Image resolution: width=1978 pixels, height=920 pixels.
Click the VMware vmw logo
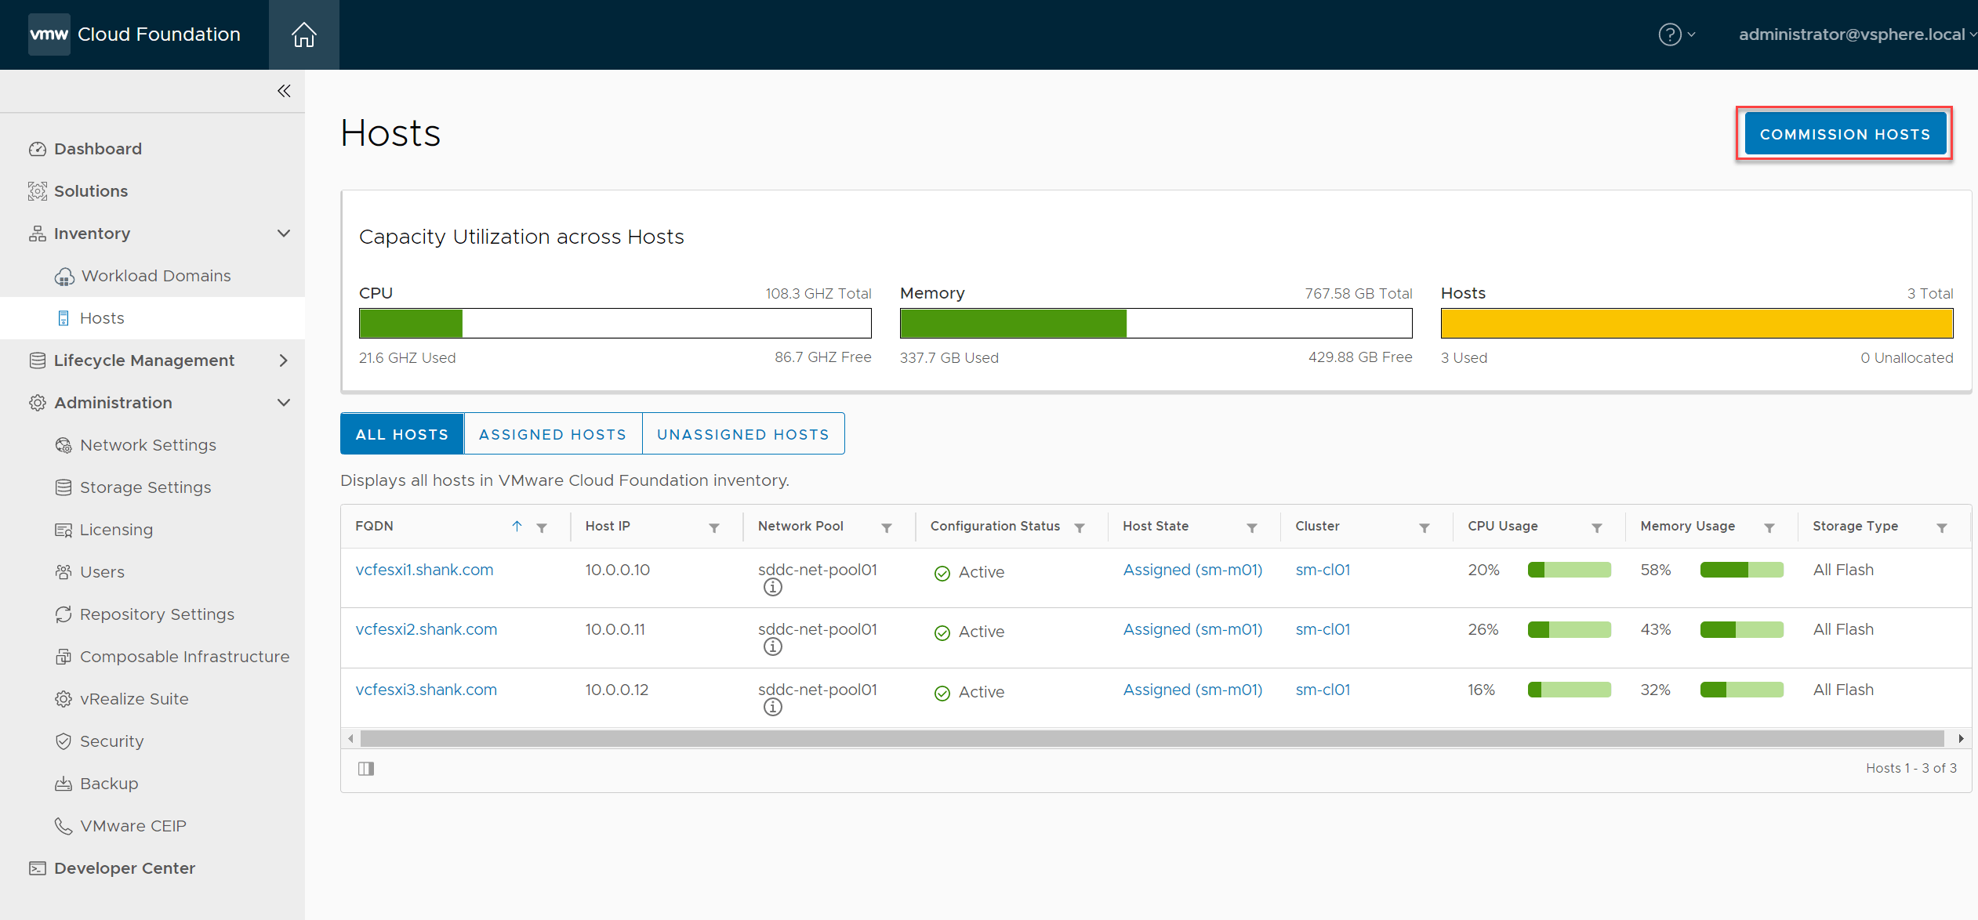tap(49, 34)
